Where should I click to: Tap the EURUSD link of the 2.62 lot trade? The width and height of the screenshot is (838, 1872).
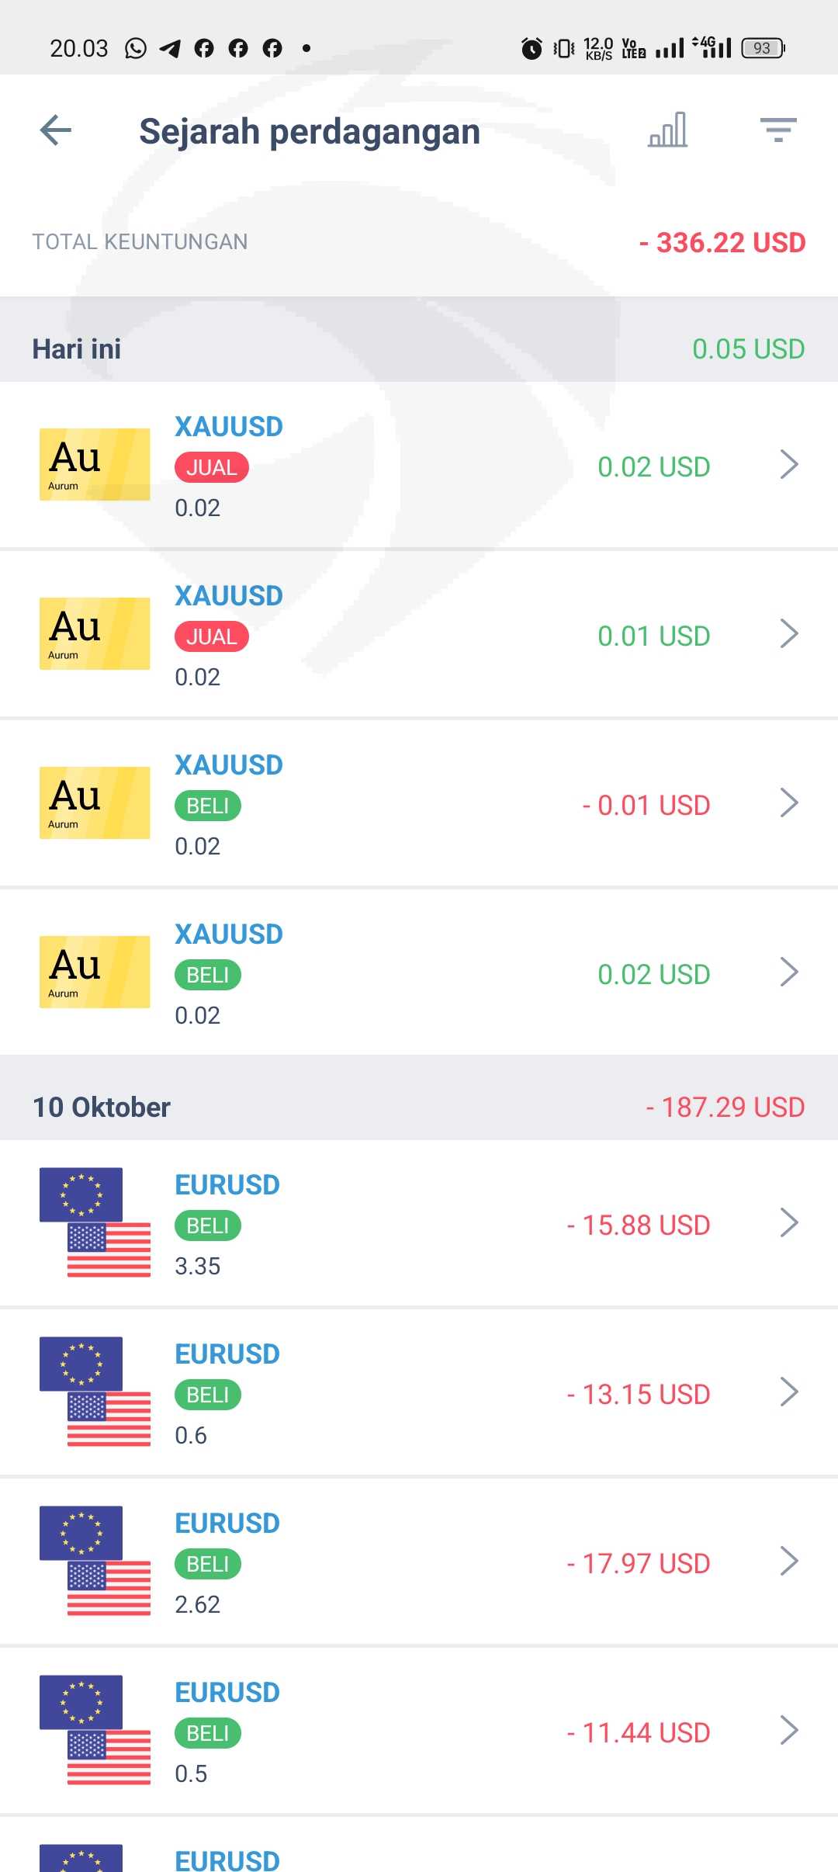coord(227,1523)
